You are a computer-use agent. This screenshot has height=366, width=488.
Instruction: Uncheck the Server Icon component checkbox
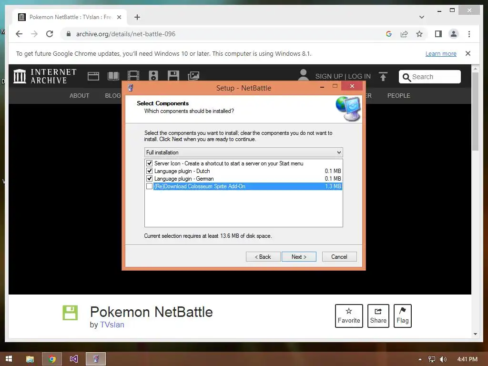click(149, 163)
